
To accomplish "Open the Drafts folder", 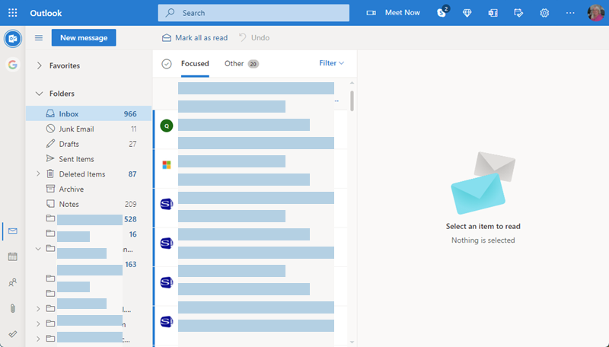I will pyautogui.click(x=88, y=144).
